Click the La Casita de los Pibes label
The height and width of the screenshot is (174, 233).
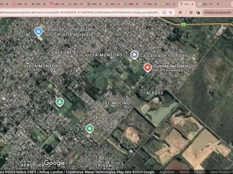click(164, 56)
